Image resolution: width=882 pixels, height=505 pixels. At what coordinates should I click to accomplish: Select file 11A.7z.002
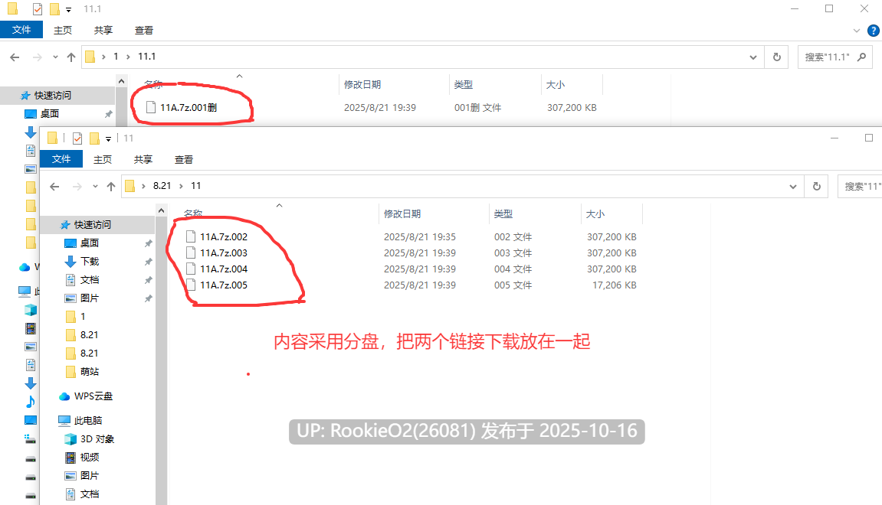pyautogui.click(x=224, y=236)
